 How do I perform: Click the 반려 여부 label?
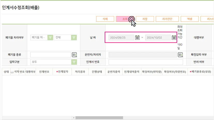coord(199,62)
